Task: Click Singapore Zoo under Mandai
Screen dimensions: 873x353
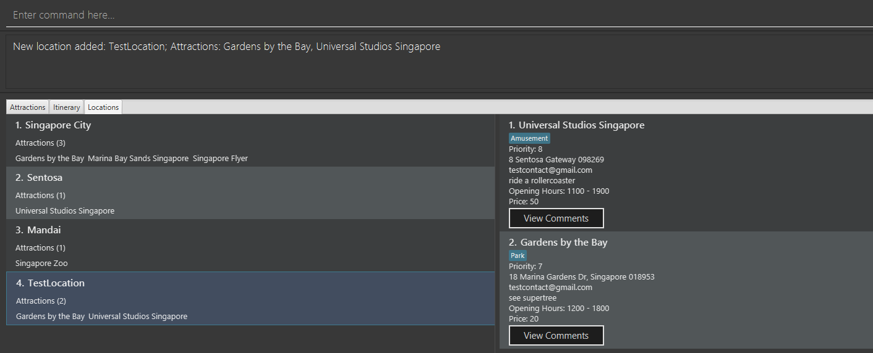Action: pos(41,264)
